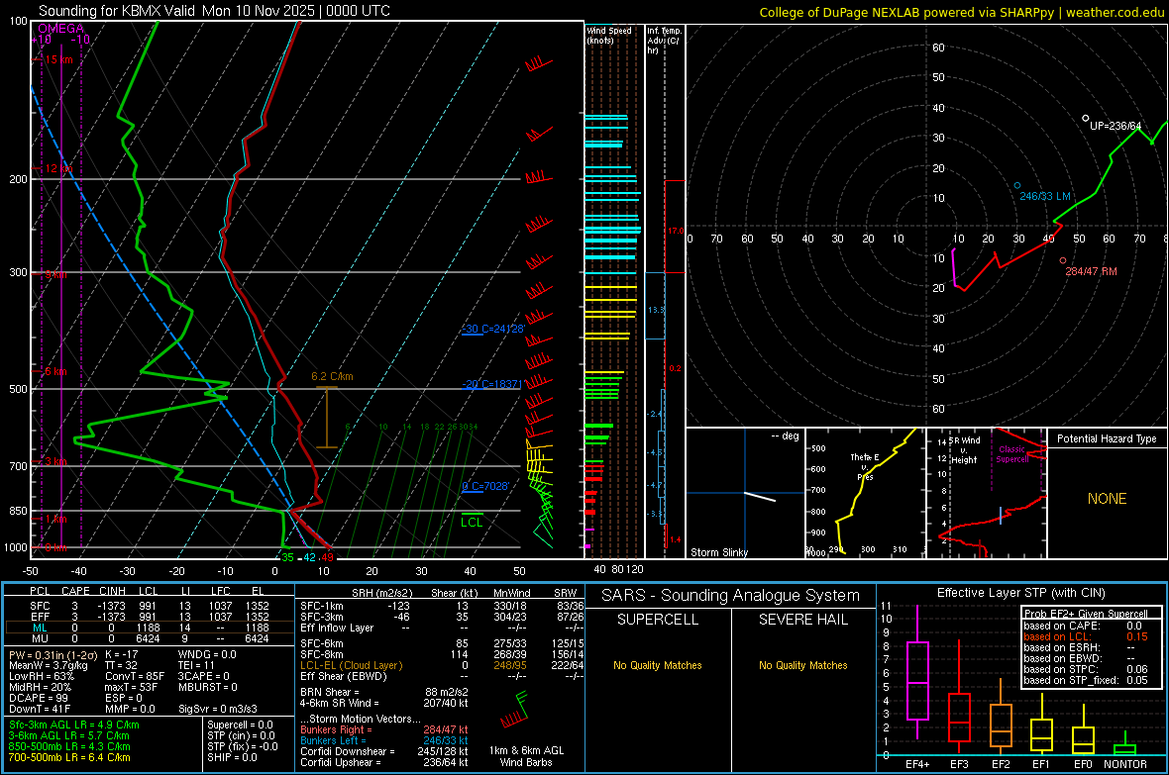1169x775 pixels.
Task: Click the surface temperature value 49
Action: (327, 557)
